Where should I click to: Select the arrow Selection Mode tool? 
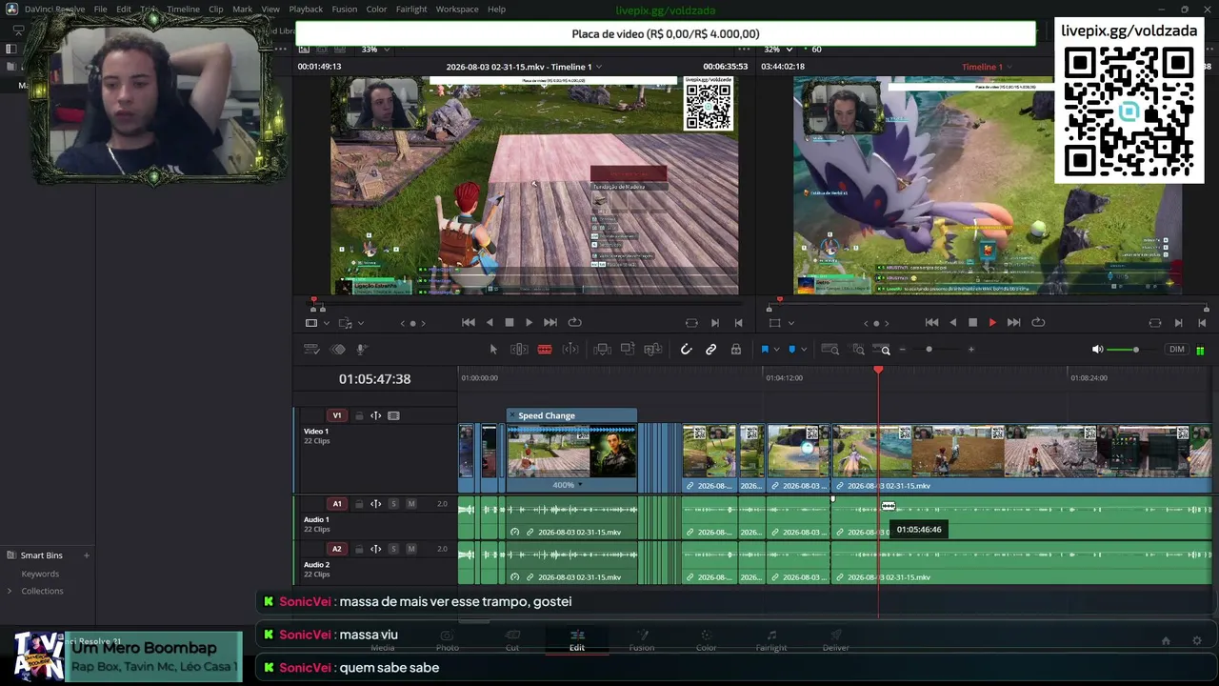click(493, 350)
